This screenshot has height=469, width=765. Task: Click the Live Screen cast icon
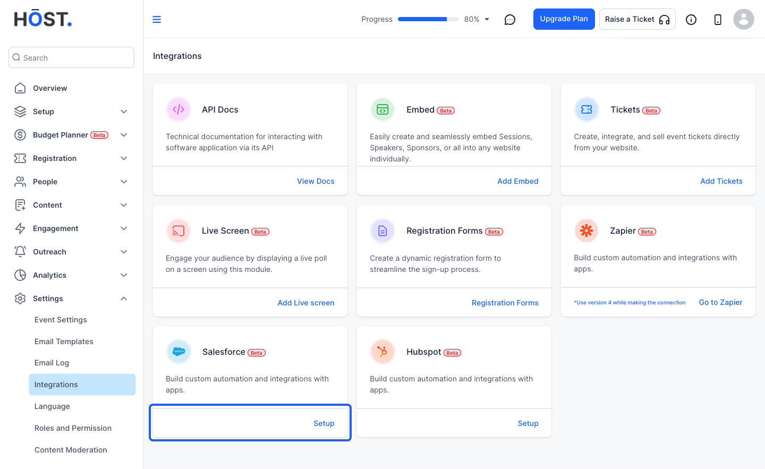[178, 231]
